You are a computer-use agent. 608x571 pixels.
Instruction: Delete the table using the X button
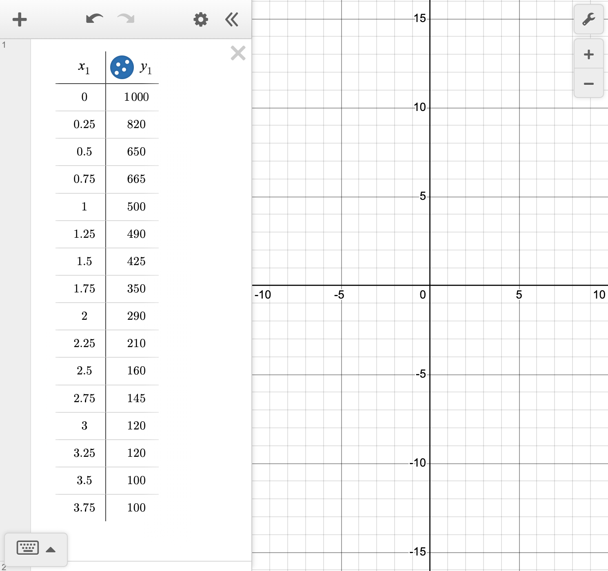(238, 53)
